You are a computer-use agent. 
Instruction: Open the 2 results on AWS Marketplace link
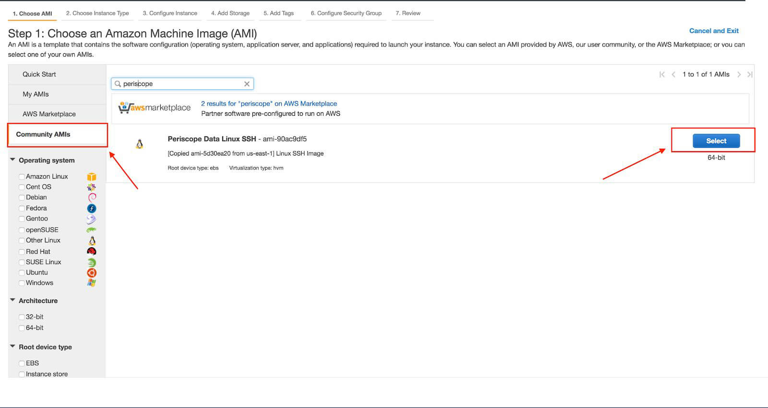coord(269,104)
